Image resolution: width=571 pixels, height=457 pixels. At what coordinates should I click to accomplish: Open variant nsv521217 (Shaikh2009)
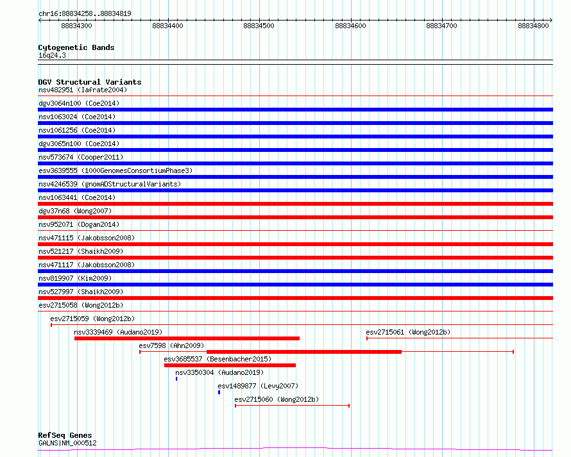pyautogui.click(x=81, y=251)
